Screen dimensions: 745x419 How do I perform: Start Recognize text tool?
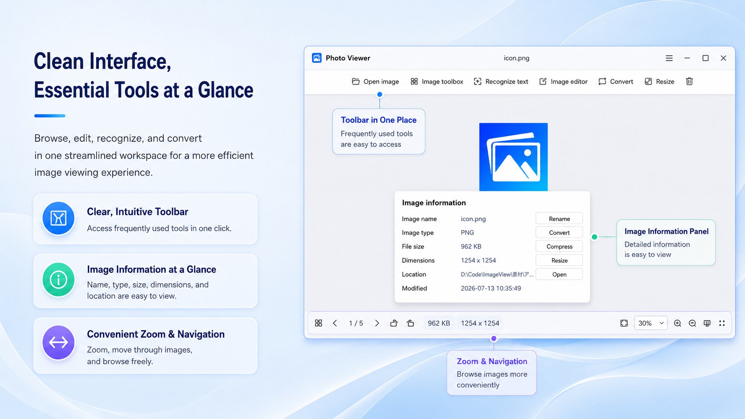[x=501, y=81]
